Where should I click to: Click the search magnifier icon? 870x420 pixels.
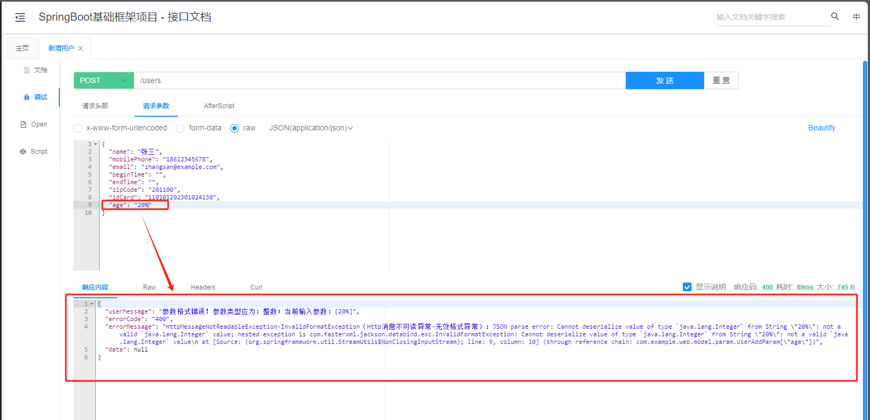tap(835, 16)
